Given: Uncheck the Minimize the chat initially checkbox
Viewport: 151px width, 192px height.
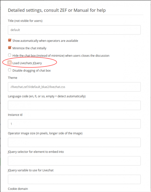Looking at the screenshot, I should pyautogui.click(x=10, y=48).
